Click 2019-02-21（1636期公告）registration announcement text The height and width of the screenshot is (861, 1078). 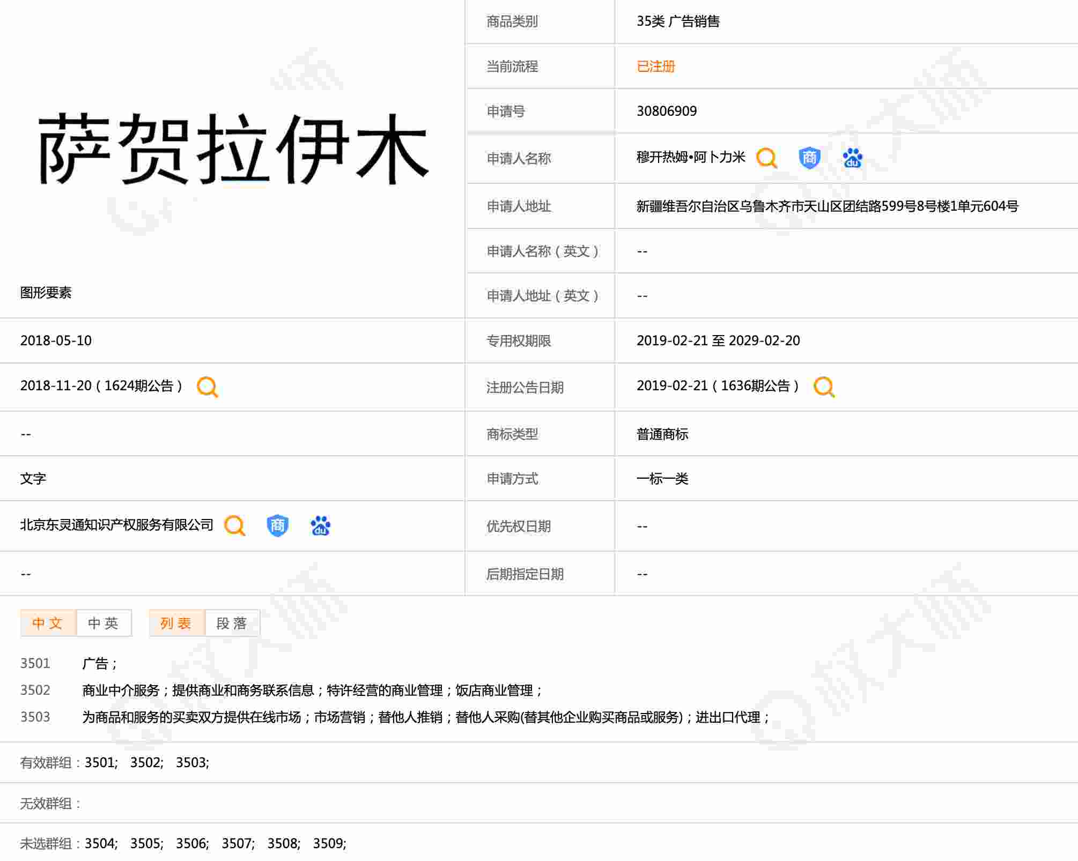(718, 386)
